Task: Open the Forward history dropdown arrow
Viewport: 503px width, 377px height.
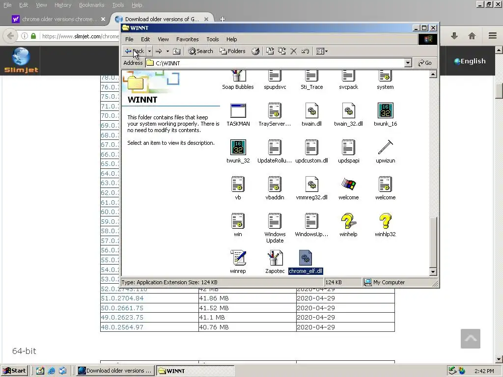Action: 167,51
